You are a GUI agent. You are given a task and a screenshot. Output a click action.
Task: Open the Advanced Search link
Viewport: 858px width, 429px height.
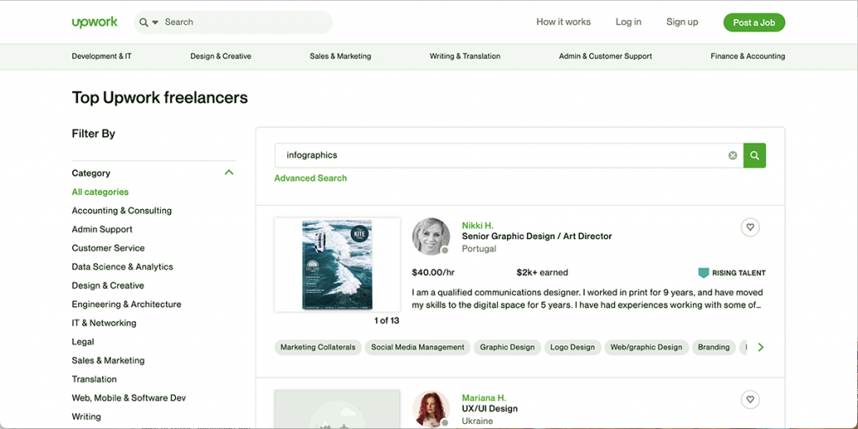(310, 178)
